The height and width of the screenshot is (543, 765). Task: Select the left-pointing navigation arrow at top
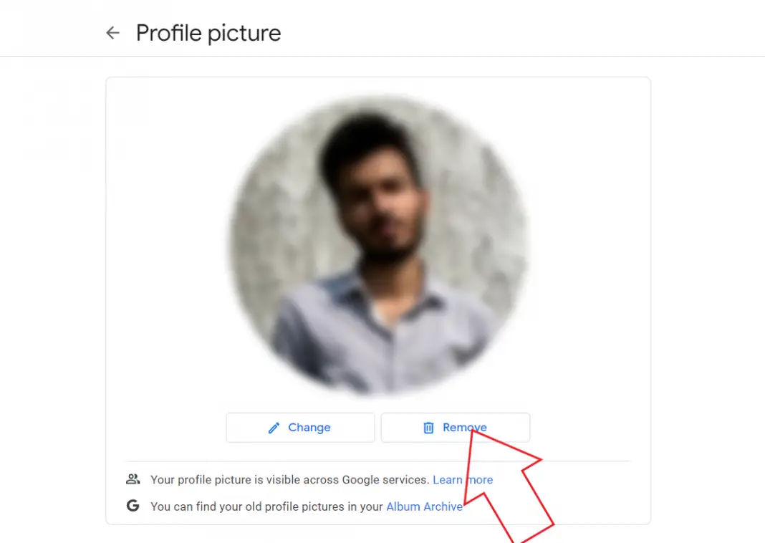tap(112, 33)
